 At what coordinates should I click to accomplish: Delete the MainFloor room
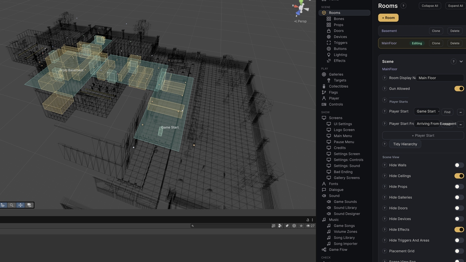pos(455,43)
